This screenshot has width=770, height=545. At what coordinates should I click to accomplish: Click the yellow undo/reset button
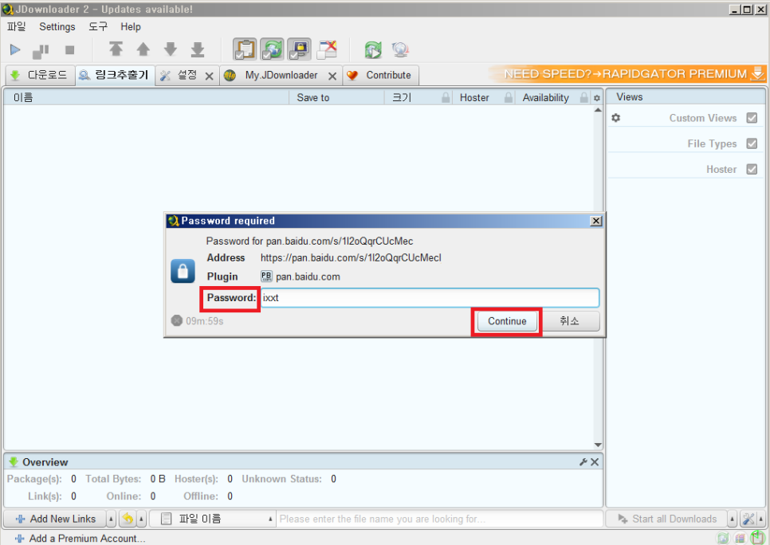(x=128, y=519)
